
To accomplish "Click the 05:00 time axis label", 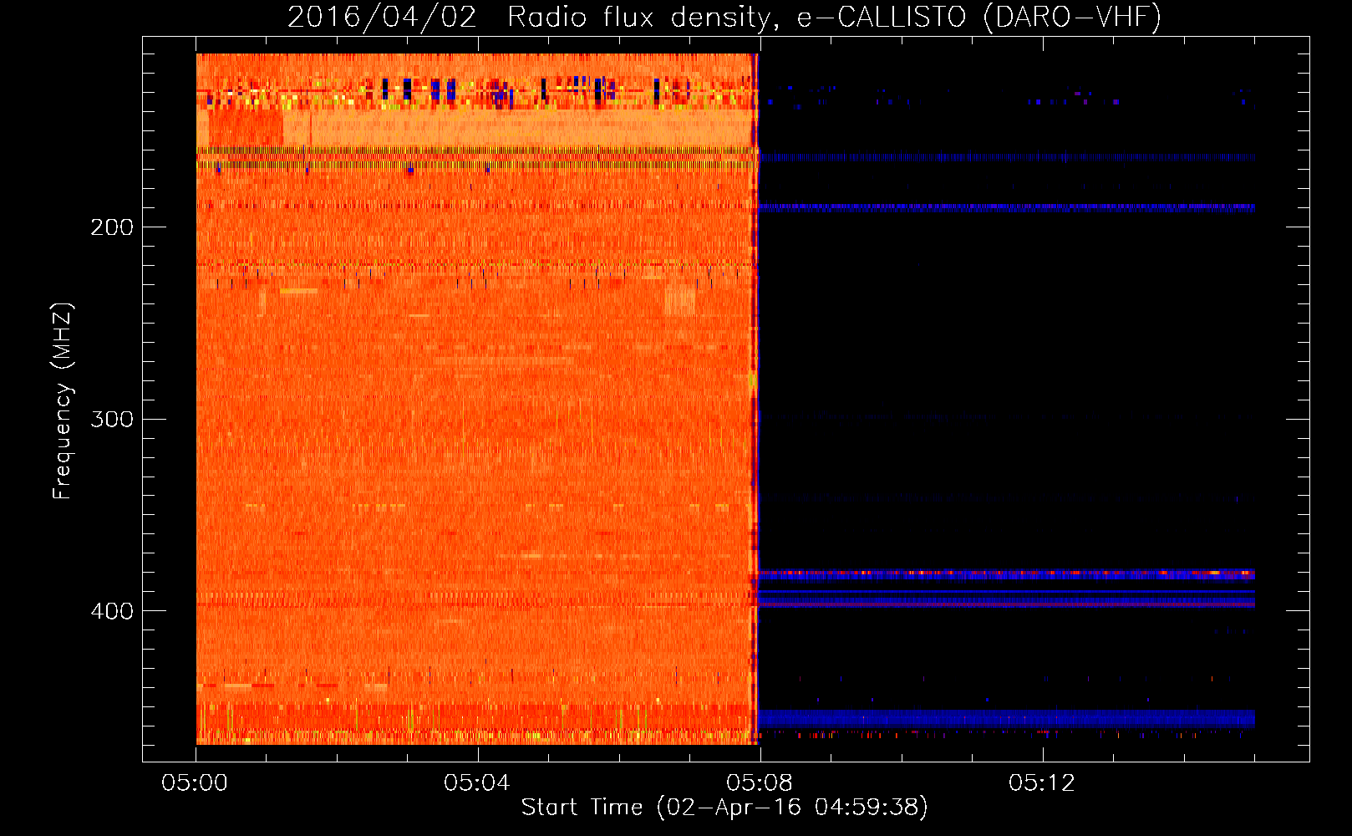I will click(195, 783).
